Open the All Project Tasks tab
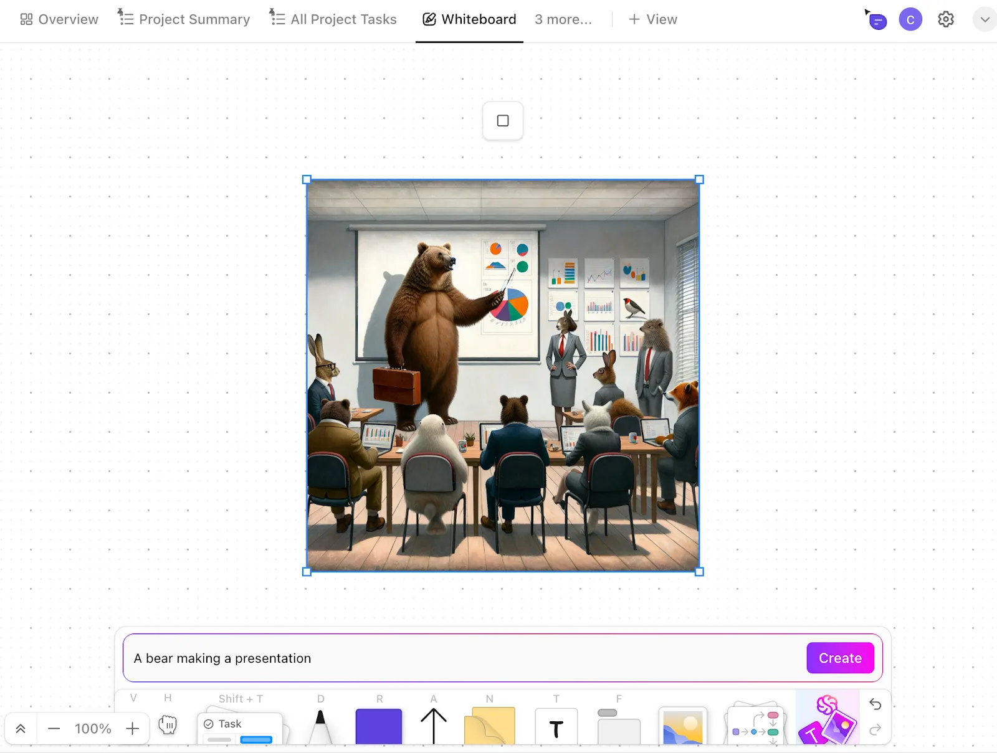 333,19
